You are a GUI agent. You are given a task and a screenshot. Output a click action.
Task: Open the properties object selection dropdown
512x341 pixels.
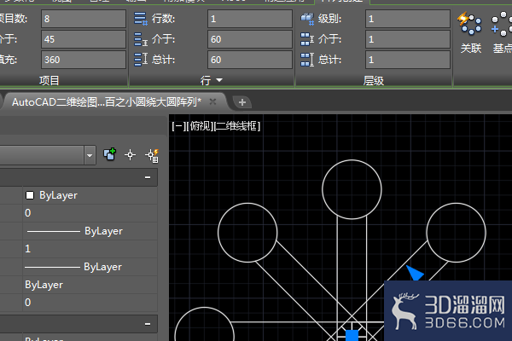(90, 155)
